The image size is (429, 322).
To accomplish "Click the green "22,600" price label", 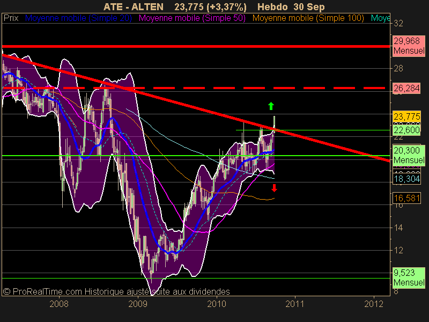I will (x=406, y=130).
